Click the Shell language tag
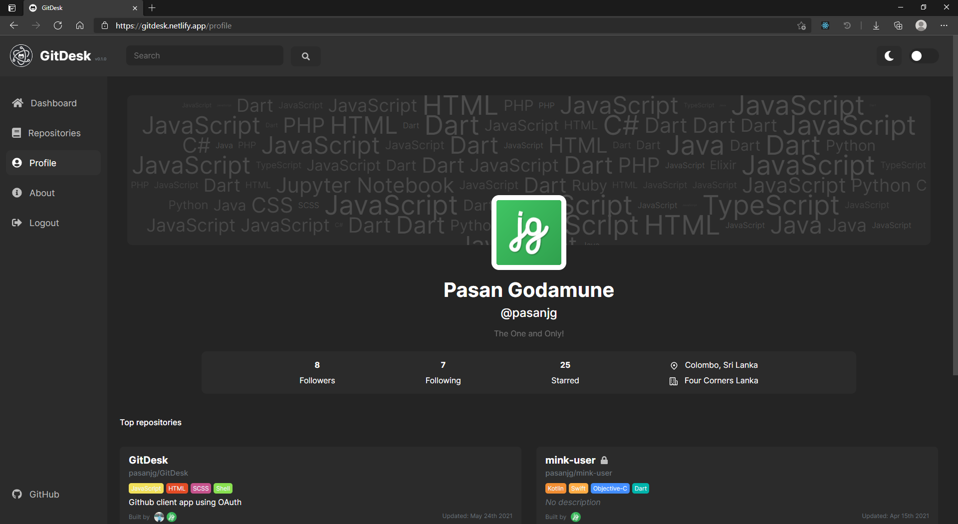The height and width of the screenshot is (524, 958). point(223,489)
